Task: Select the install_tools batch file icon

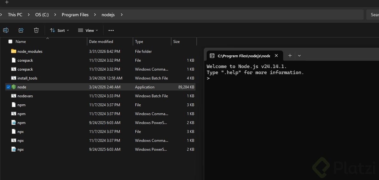Action: click(13, 78)
